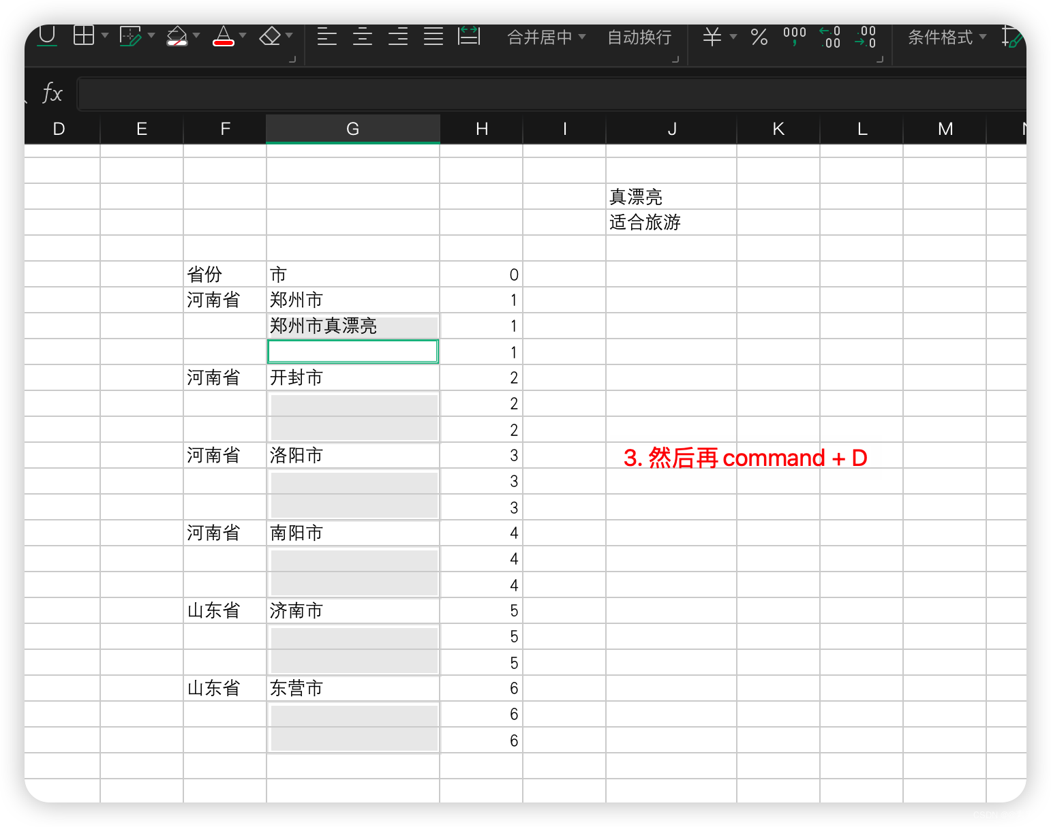Viewport: 1051px width, 827px height.
Task: Click the active green-bordered empty cell
Action: (x=353, y=352)
